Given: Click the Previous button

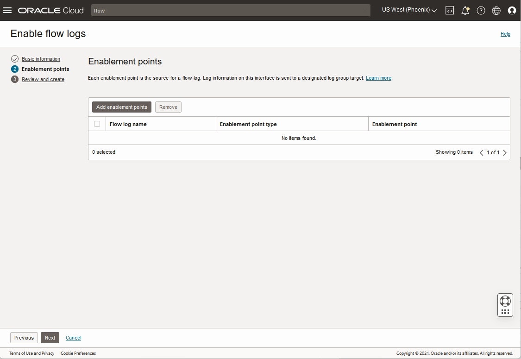Looking at the screenshot, I should [24, 338].
